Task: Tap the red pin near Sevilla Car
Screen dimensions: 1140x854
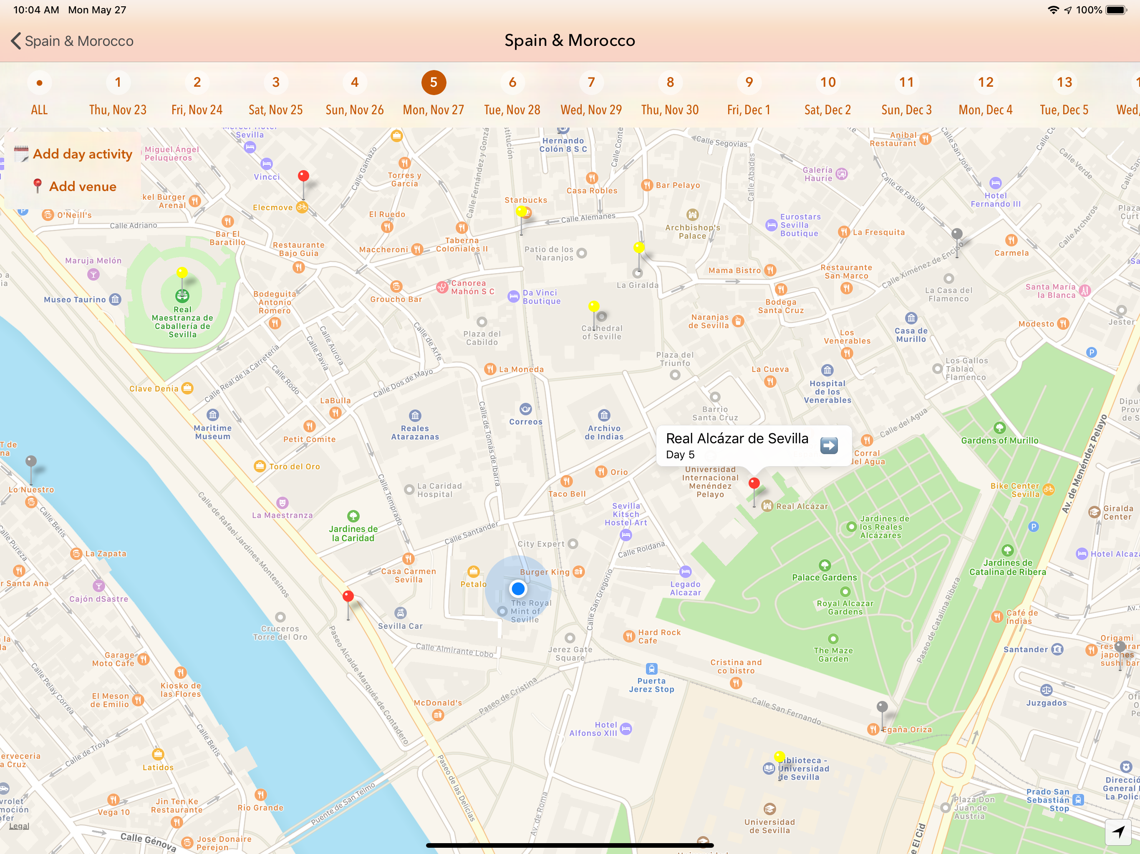Action: [348, 597]
